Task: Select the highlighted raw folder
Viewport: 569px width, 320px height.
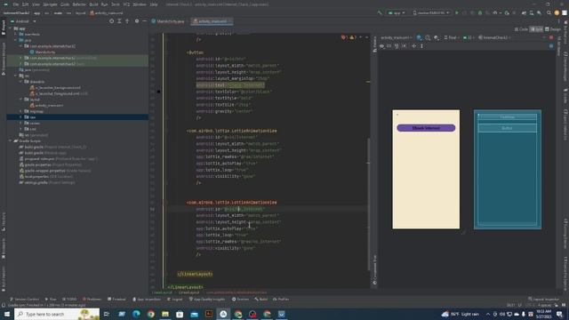Action: (x=77, y=117)
